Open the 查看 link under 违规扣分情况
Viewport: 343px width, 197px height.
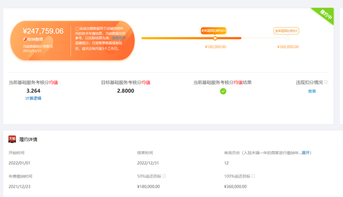[311, 91]
